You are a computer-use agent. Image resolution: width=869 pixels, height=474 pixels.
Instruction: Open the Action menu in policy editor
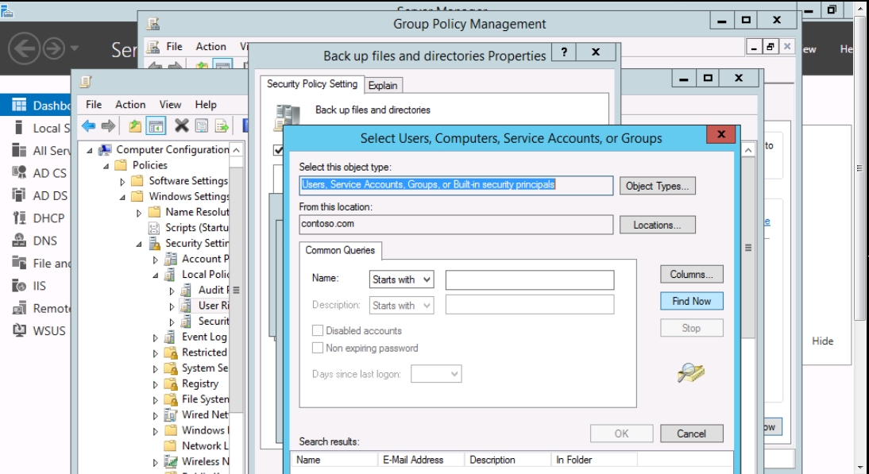pos(130,104)
